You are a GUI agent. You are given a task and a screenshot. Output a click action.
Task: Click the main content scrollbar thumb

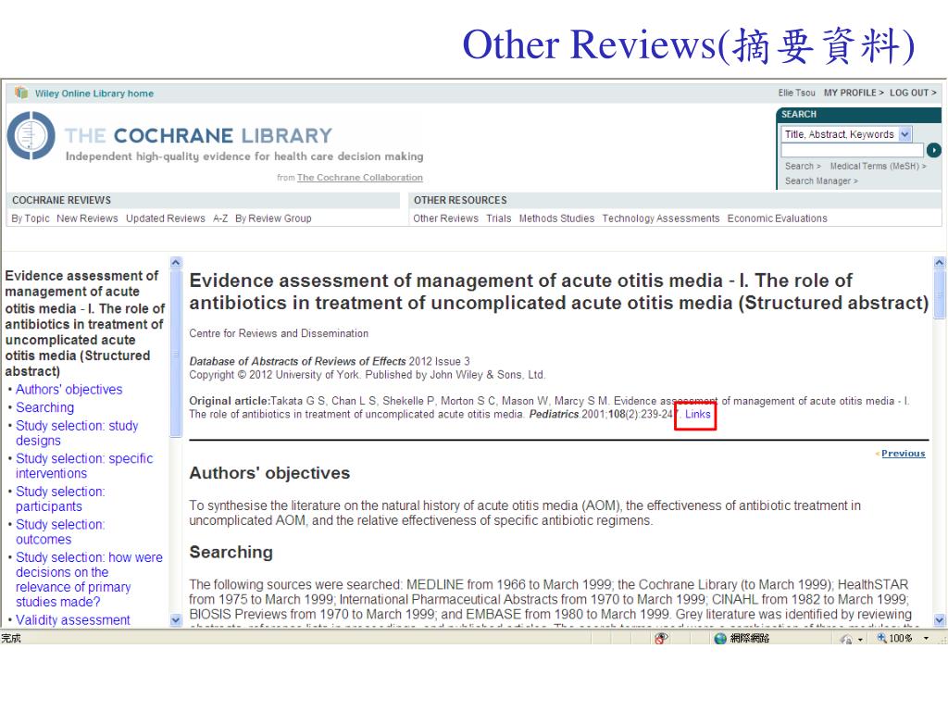point(939,293)
